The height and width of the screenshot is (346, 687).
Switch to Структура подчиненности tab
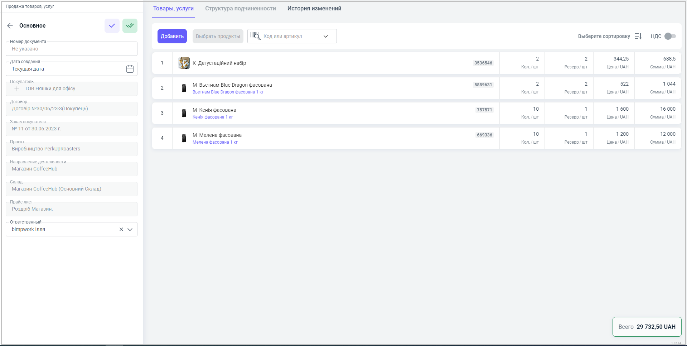click(x=240, y=9)
